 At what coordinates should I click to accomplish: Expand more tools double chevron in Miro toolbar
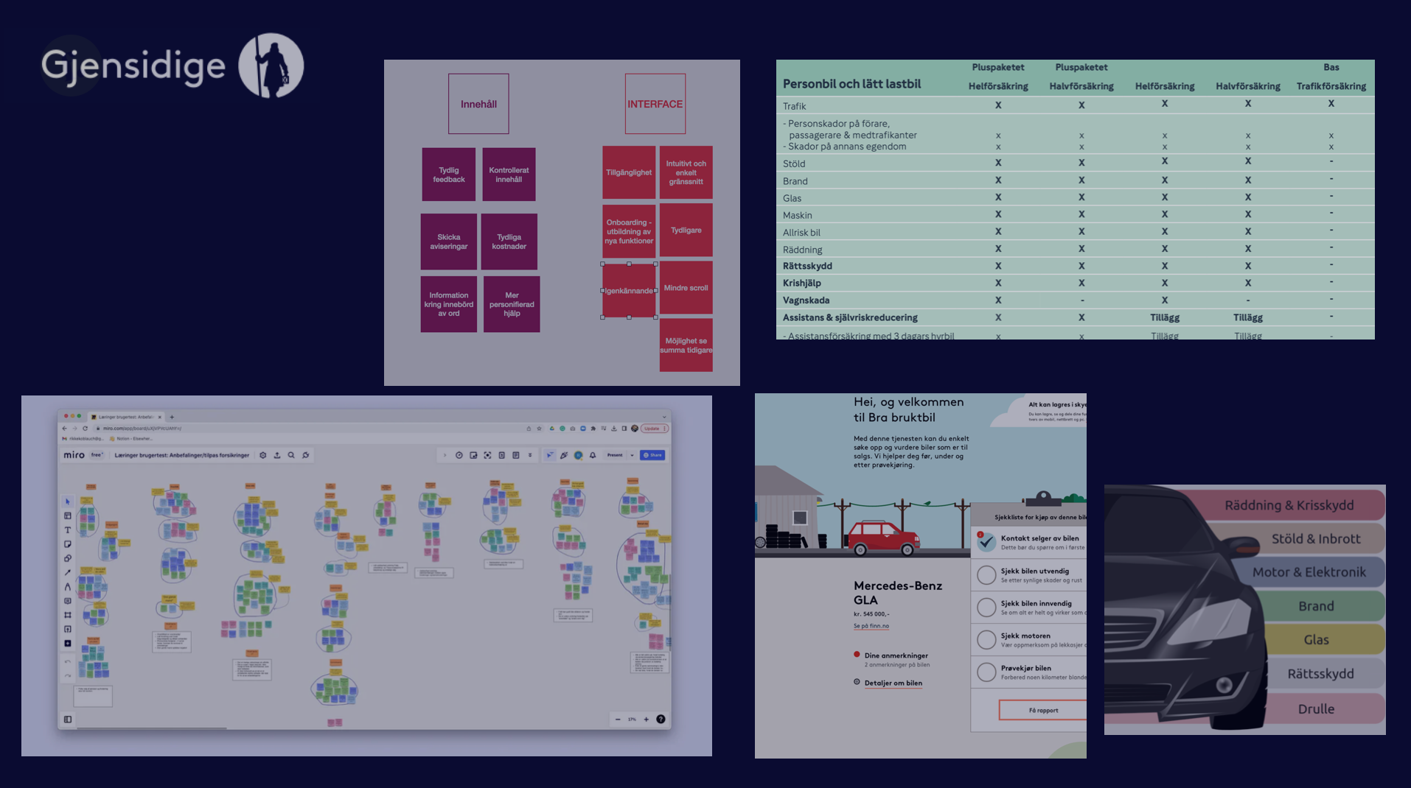[530, 455]
